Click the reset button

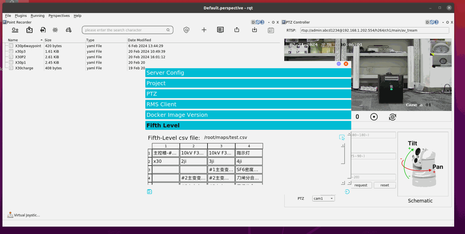point(385,185)
